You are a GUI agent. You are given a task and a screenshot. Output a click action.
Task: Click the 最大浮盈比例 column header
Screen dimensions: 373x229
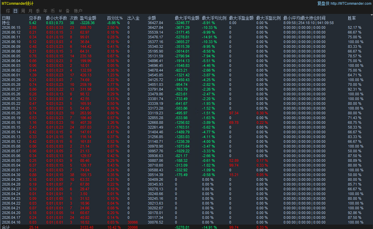click(x=268, y=18)
